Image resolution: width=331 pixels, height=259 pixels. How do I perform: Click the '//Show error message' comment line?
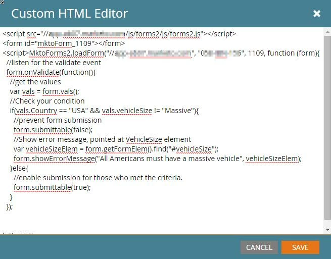[102, 139]
